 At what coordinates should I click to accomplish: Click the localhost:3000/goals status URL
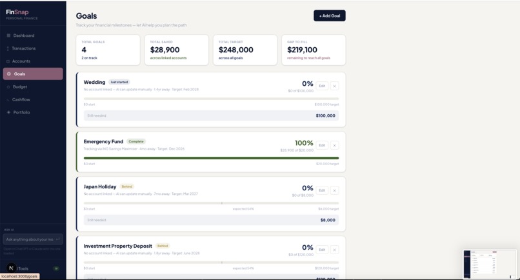(19, 276)
